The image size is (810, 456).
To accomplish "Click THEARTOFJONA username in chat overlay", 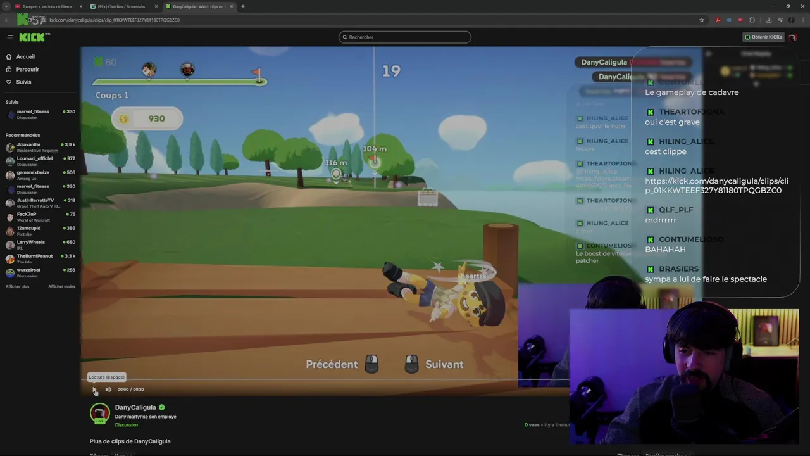I will coord(691,112).
